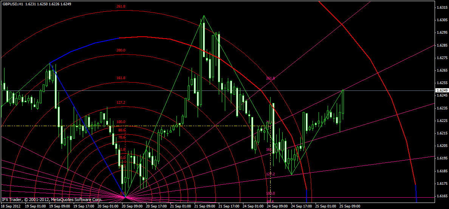449x209 pixels.
Task: Click price axis value 1.6305
Action: click(x=442, y=20)
